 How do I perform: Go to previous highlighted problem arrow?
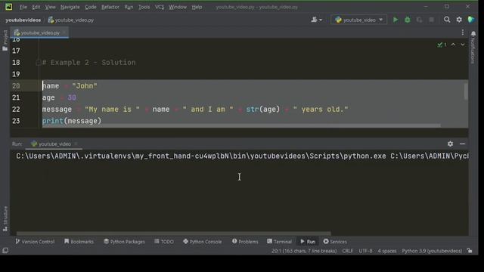pyautogui.click(x=453, y=45)
